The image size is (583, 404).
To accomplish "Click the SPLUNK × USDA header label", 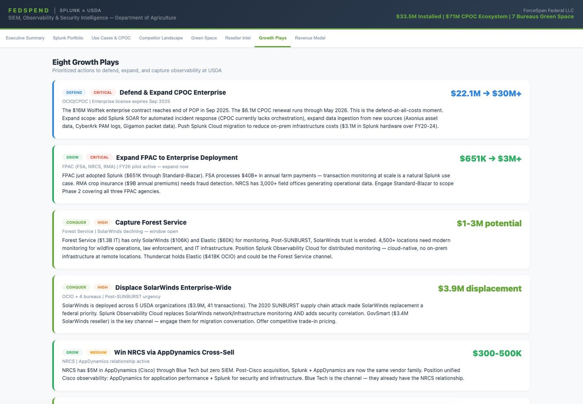I will [80, 11].
